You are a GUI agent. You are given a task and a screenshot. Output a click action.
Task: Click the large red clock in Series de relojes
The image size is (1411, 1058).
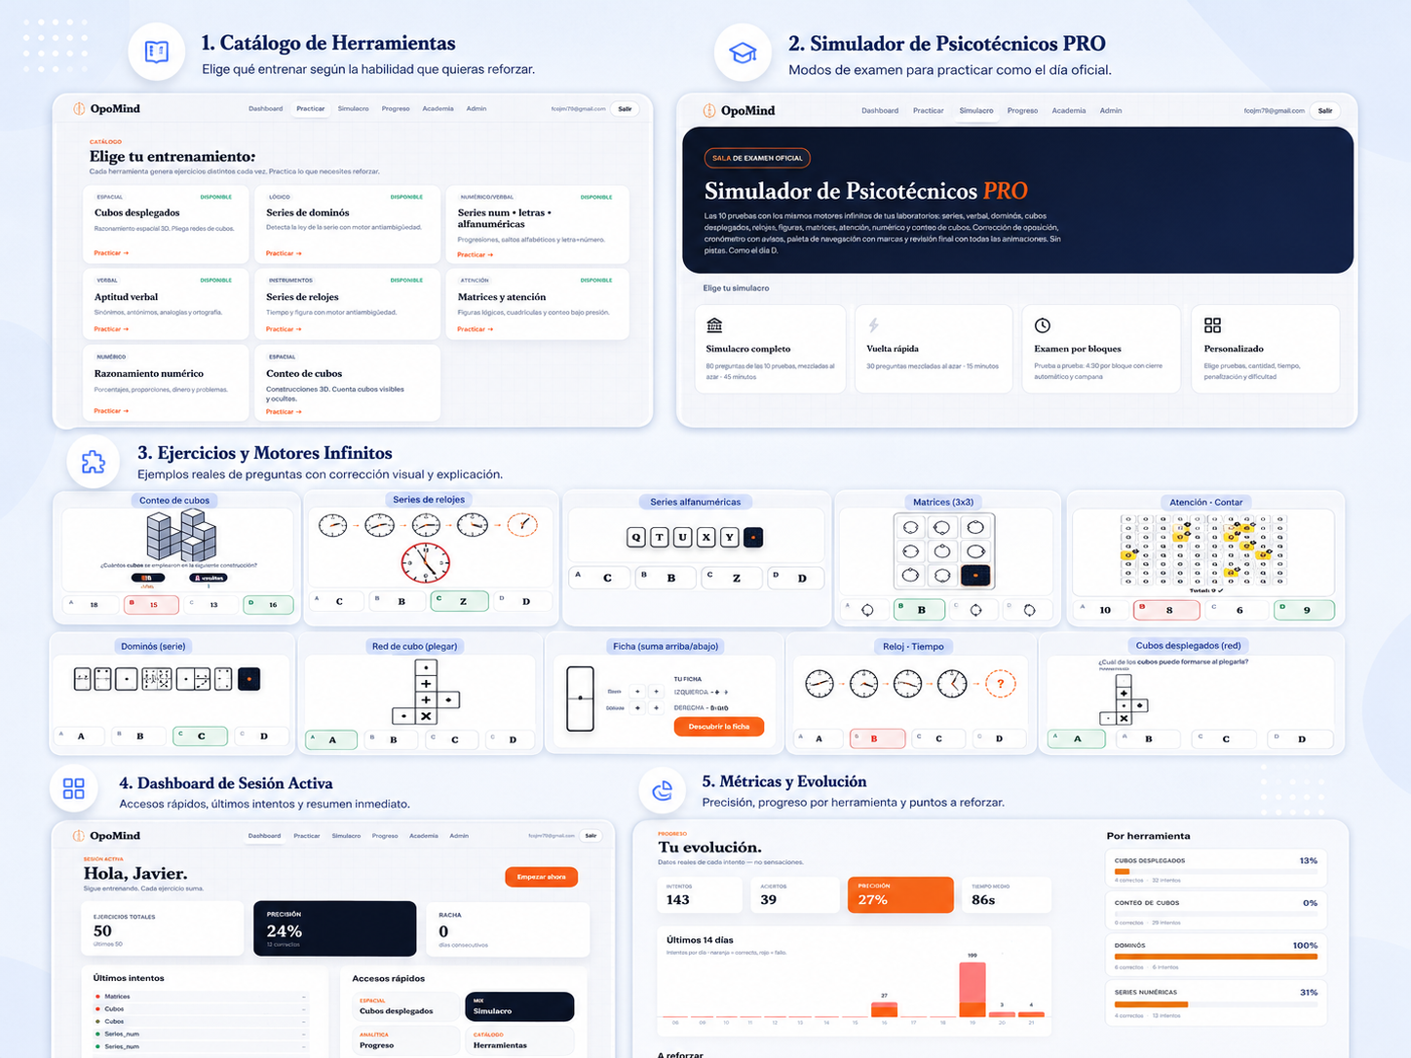[x=426, y=563]
